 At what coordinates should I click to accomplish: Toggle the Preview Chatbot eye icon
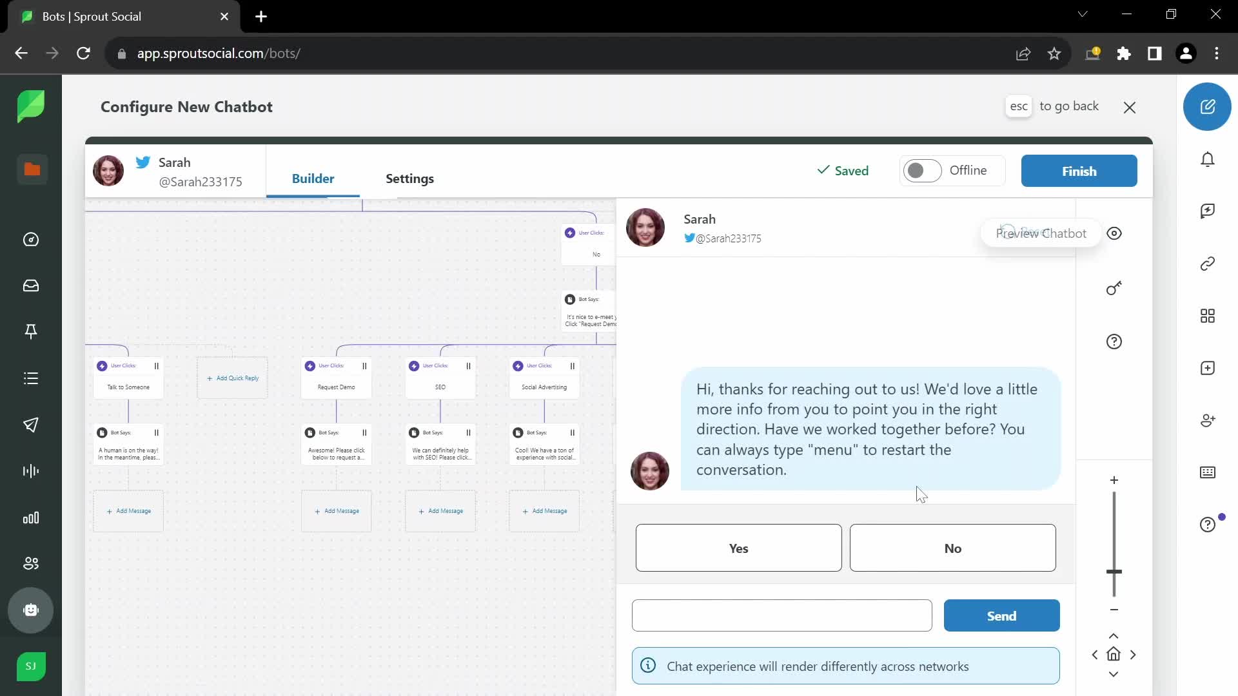pos(1114,233)
